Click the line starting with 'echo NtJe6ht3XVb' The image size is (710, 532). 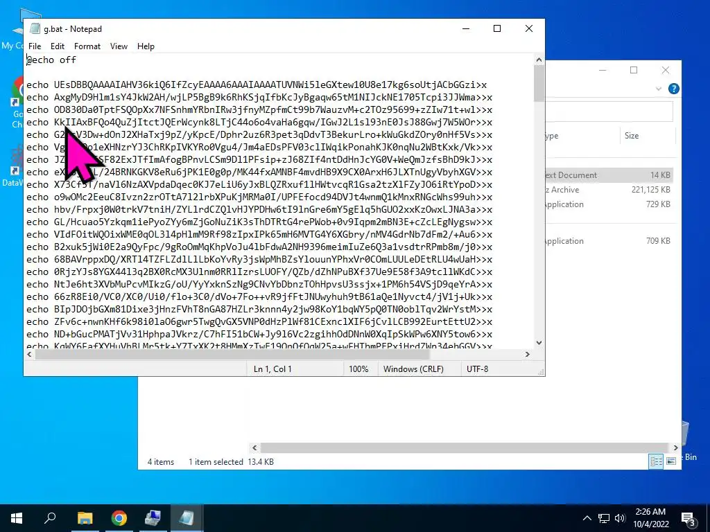click(x=259, y=284)
